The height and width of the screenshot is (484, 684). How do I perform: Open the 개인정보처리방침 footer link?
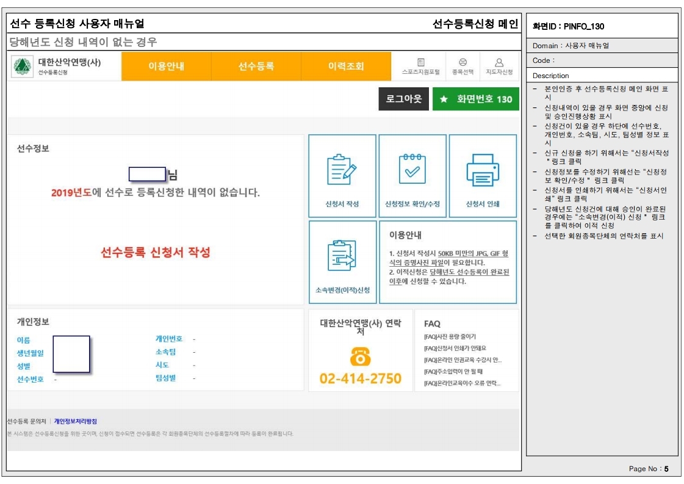click(x=76, y=421)
